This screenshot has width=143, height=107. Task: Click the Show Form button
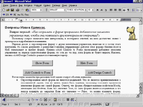tap(42, 63)
